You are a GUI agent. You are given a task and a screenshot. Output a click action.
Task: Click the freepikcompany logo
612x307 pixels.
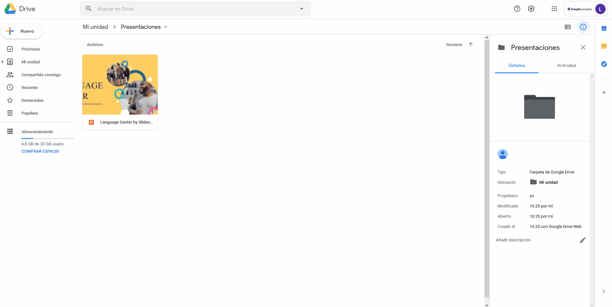pos(580,9)
